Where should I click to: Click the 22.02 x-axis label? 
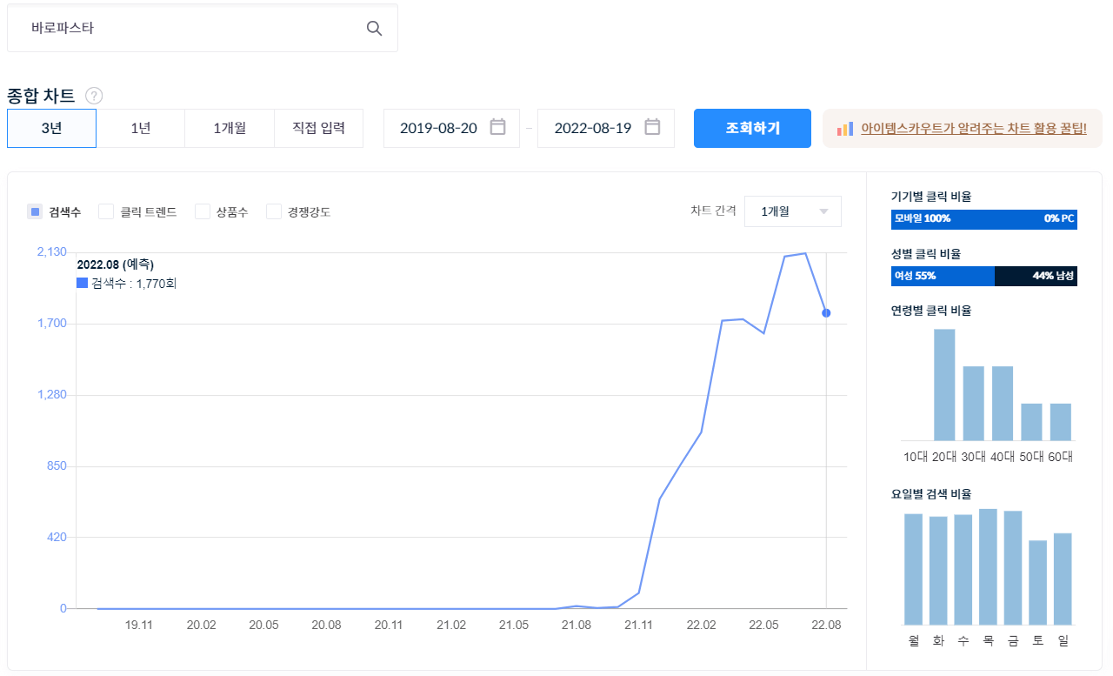[x=701, y=625]
